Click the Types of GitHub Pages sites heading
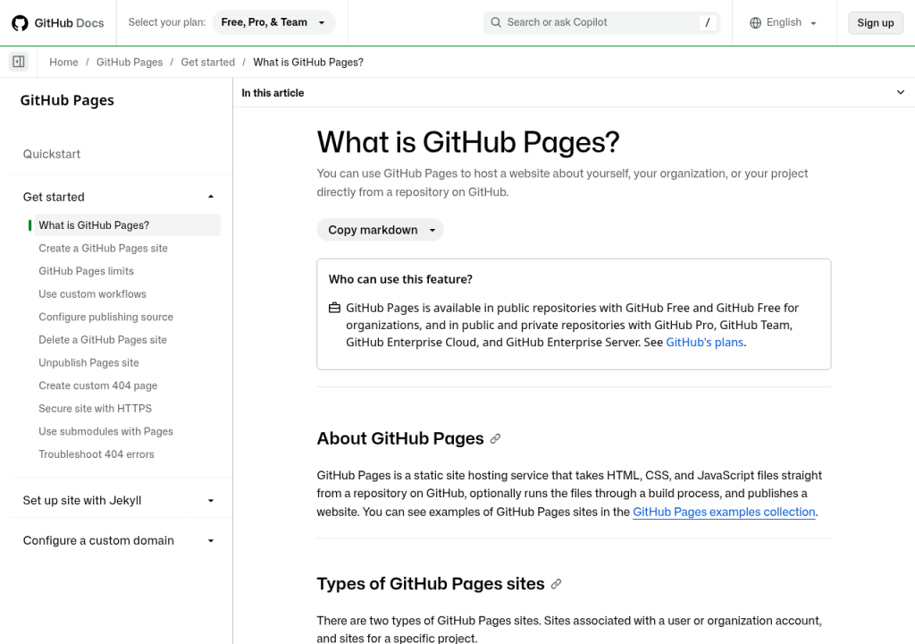The image size is (915, 644). point(431,584)
